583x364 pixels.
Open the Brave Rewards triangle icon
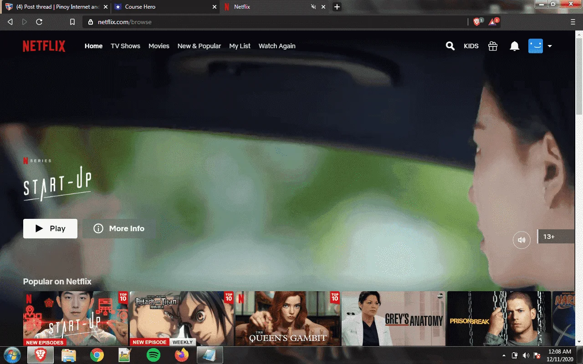(493, 22)
